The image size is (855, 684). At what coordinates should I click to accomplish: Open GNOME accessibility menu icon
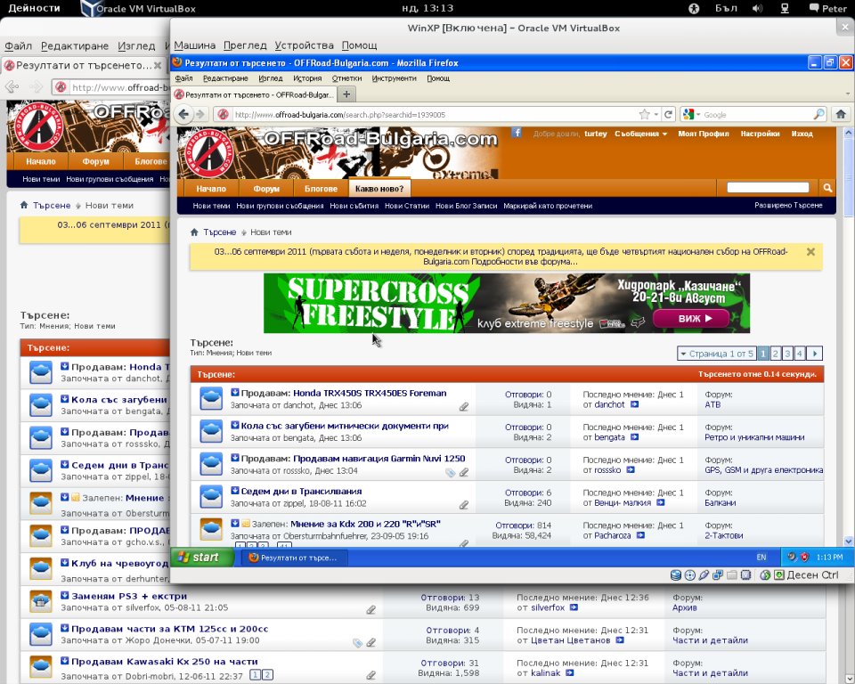click(694, 8)
